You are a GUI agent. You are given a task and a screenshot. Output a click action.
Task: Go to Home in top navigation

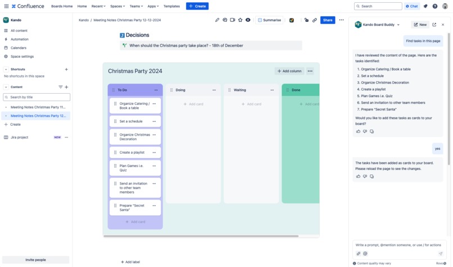[x=82, y=6]
